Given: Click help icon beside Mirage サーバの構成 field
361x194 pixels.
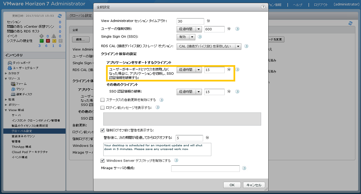Looking at the screenshot, I should pos(244,168).
